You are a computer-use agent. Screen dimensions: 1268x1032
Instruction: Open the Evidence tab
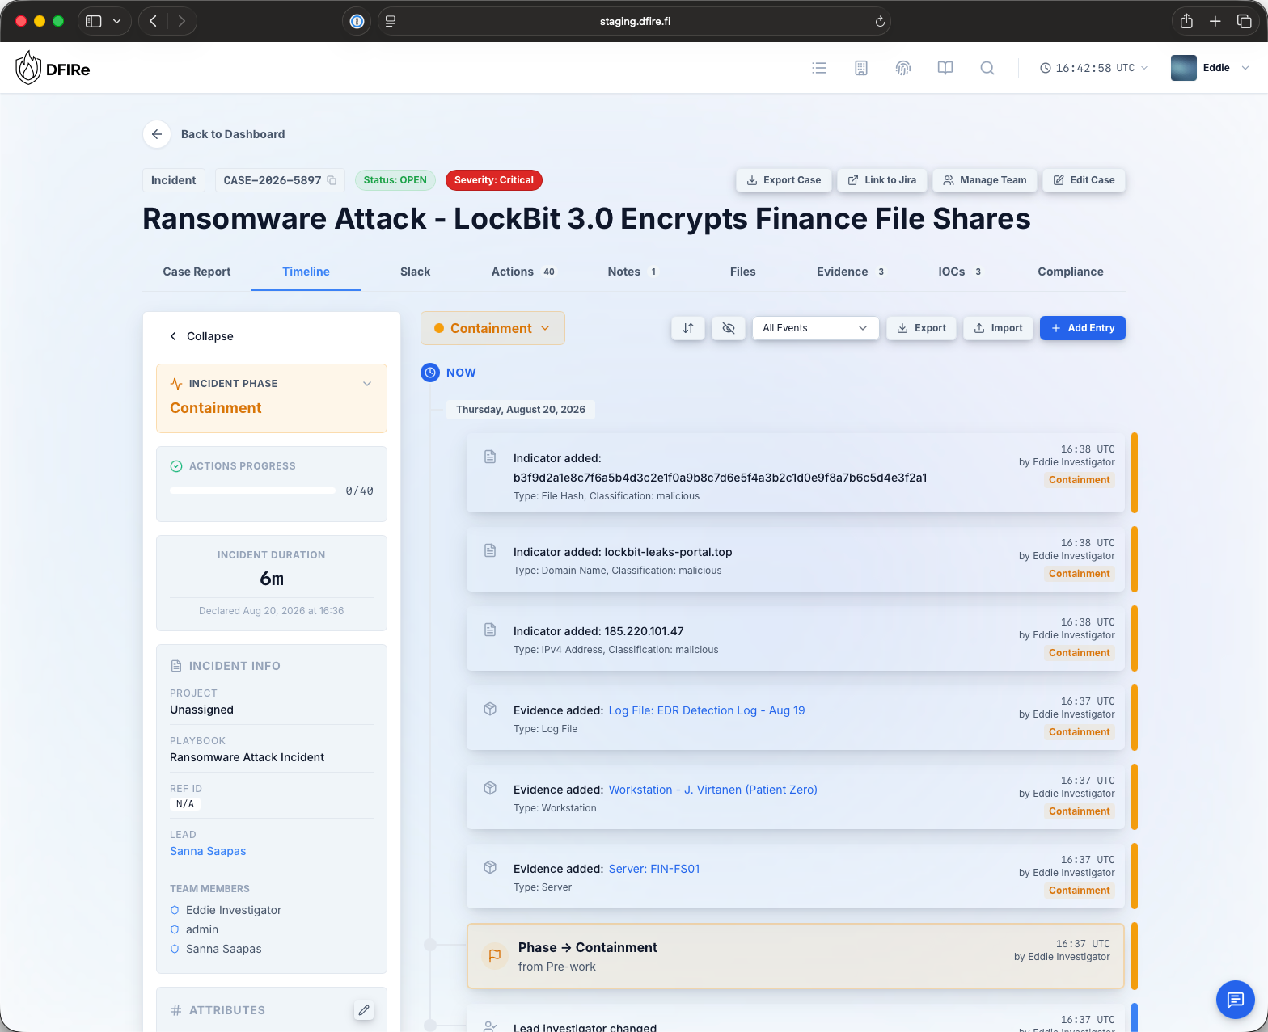coord(852,272)
